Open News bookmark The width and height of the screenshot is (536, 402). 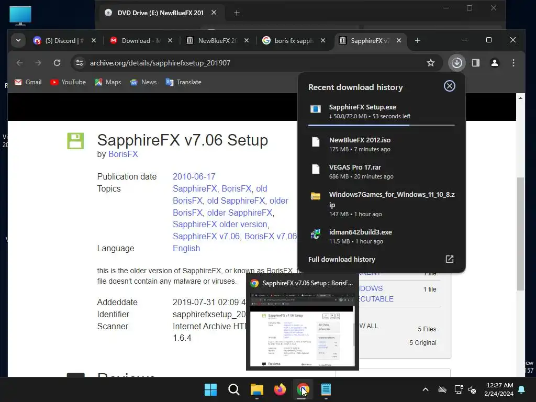pyautogui.click(x=143, y=82)
